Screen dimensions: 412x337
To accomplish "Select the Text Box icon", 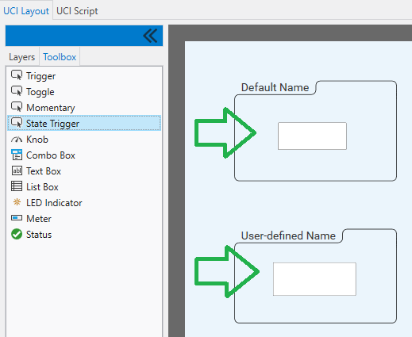I will point(17,170).
